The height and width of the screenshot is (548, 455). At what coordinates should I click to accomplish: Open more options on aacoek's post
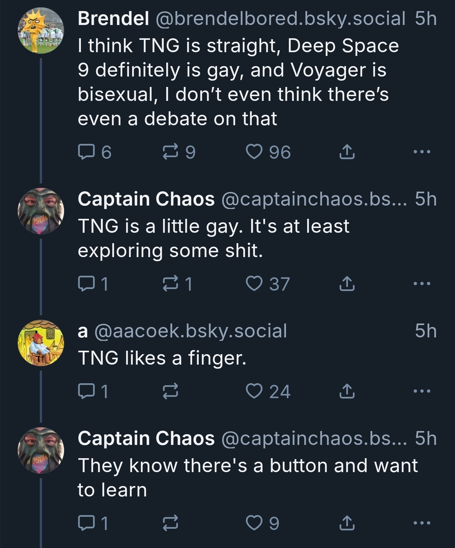(x=422, y=391)
